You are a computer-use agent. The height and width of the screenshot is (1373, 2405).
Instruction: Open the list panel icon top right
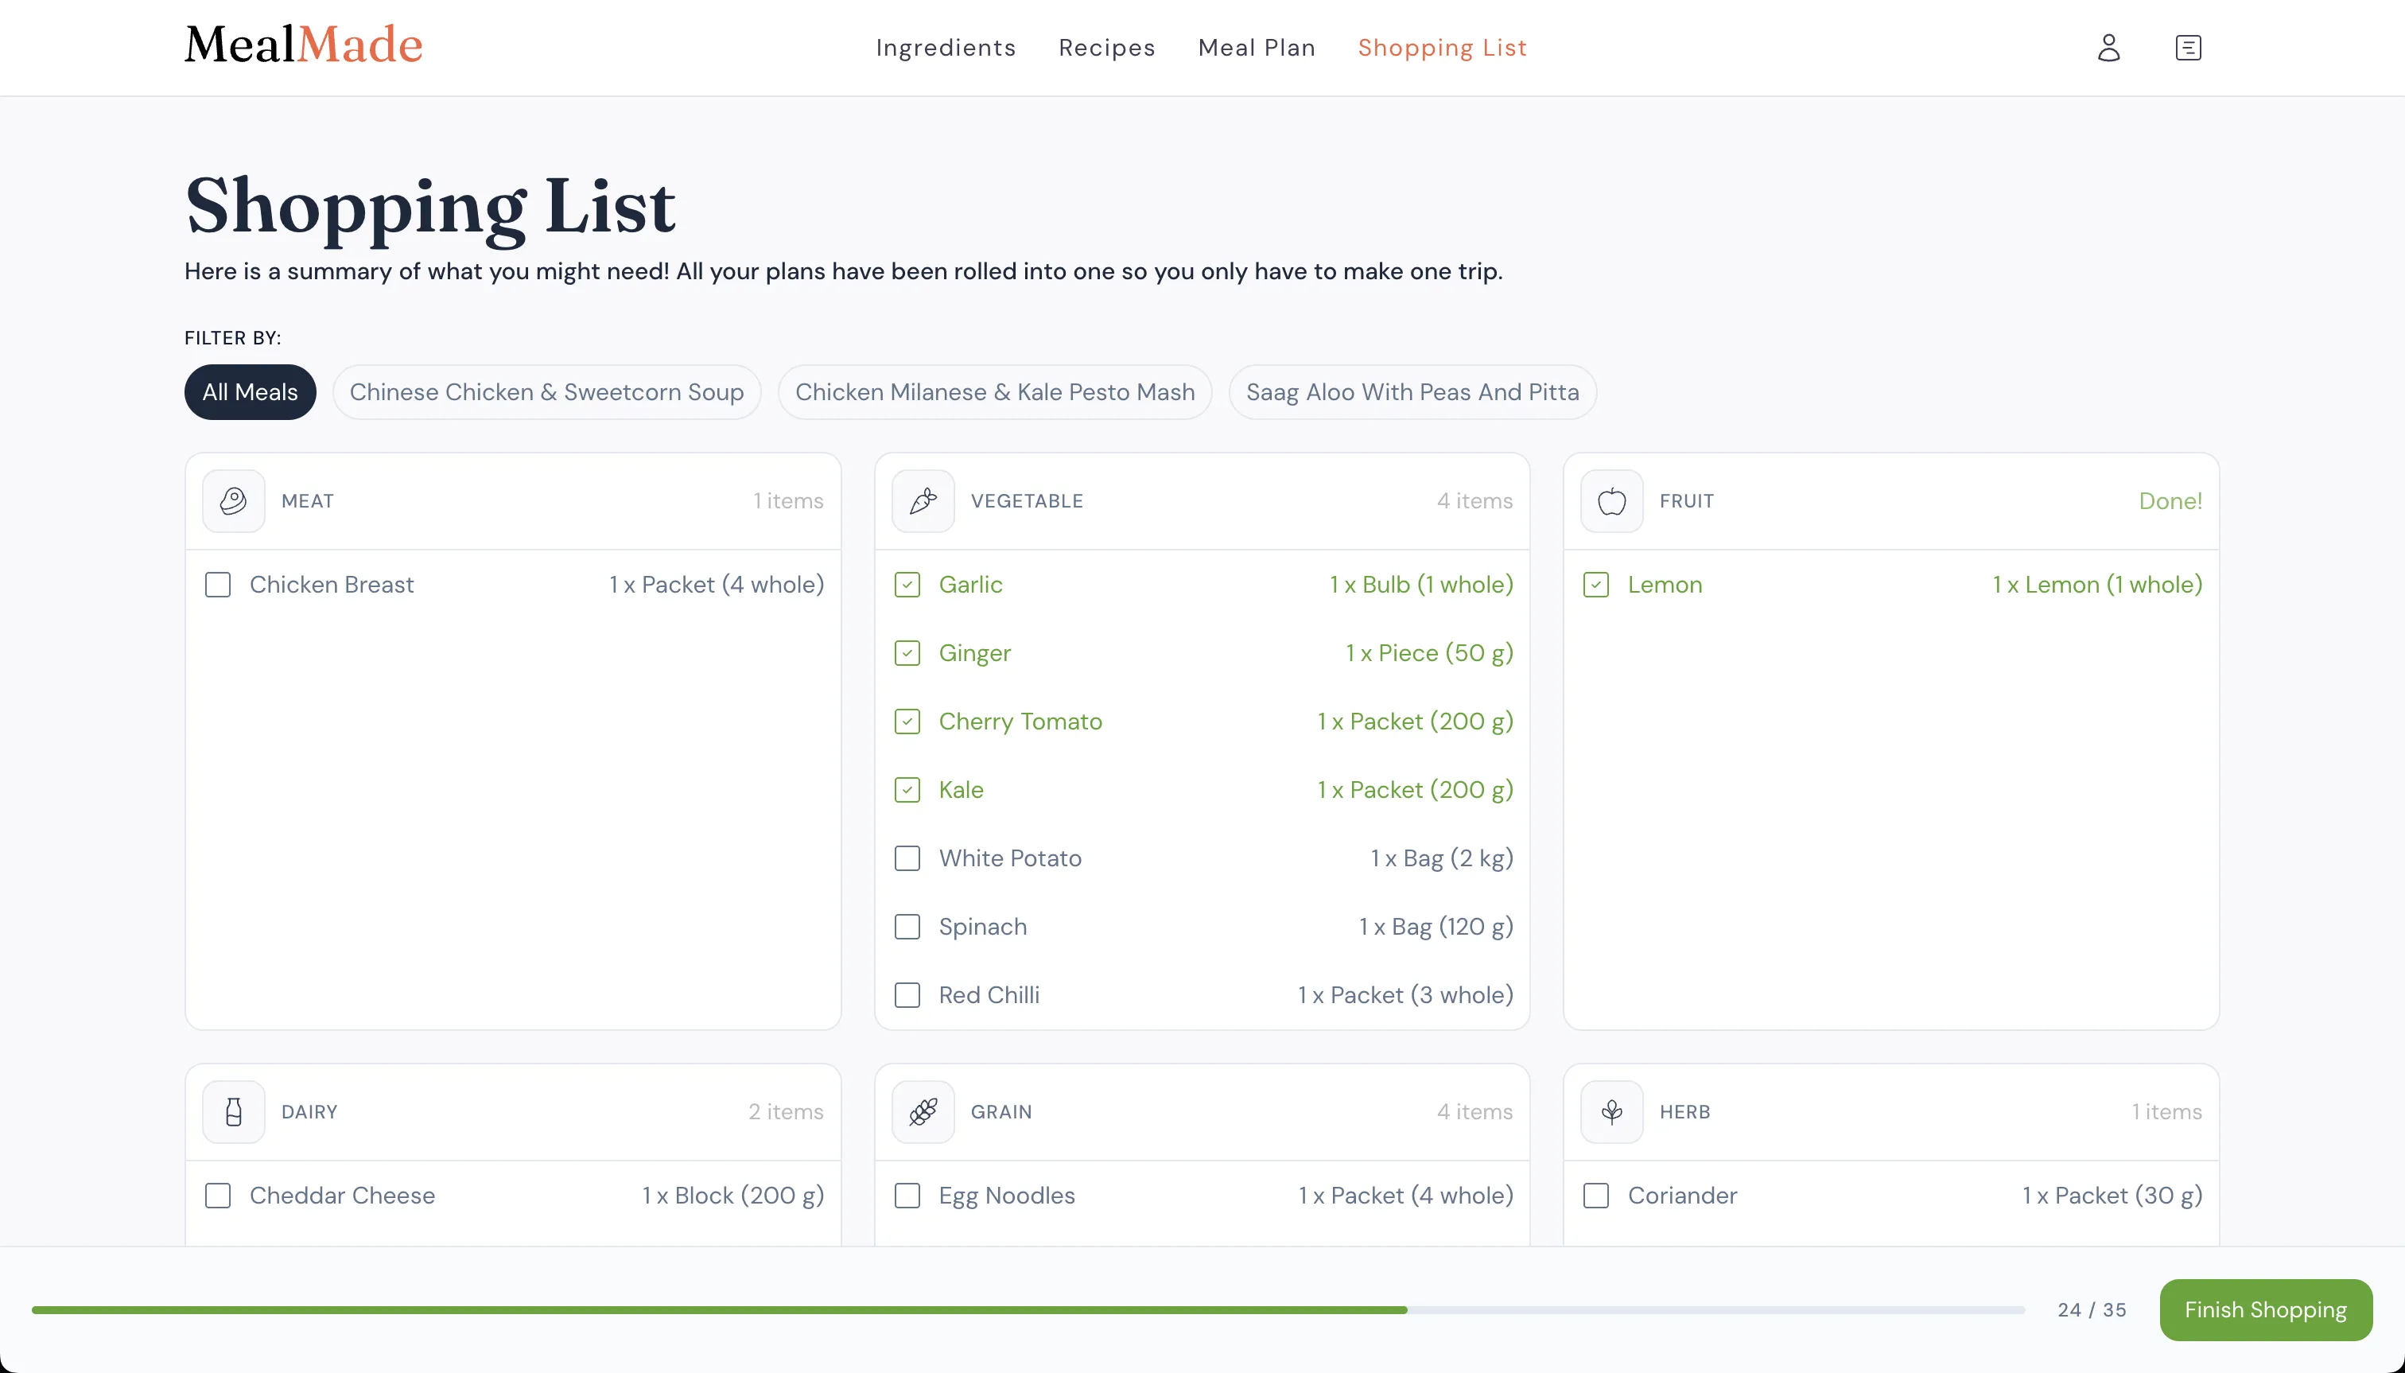point(2189,46)
